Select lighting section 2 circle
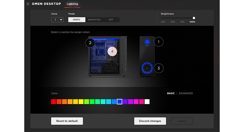 point(90,43)
